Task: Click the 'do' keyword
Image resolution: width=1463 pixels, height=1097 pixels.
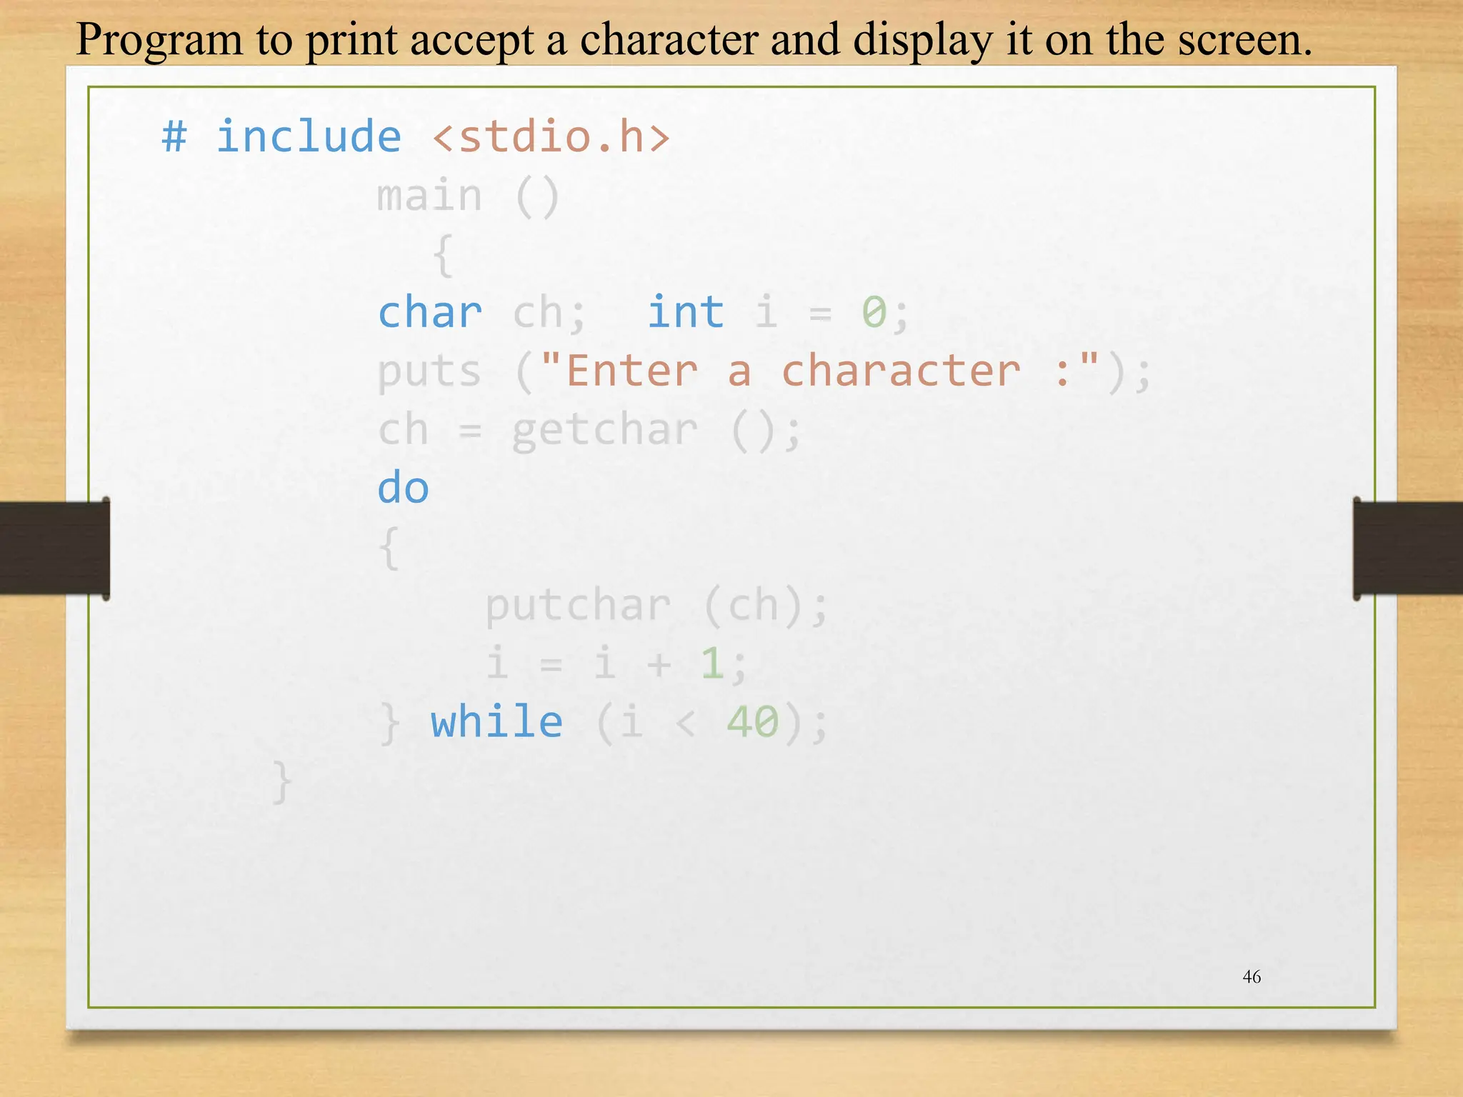Action: pyautogui.click(x=403, y=489)
